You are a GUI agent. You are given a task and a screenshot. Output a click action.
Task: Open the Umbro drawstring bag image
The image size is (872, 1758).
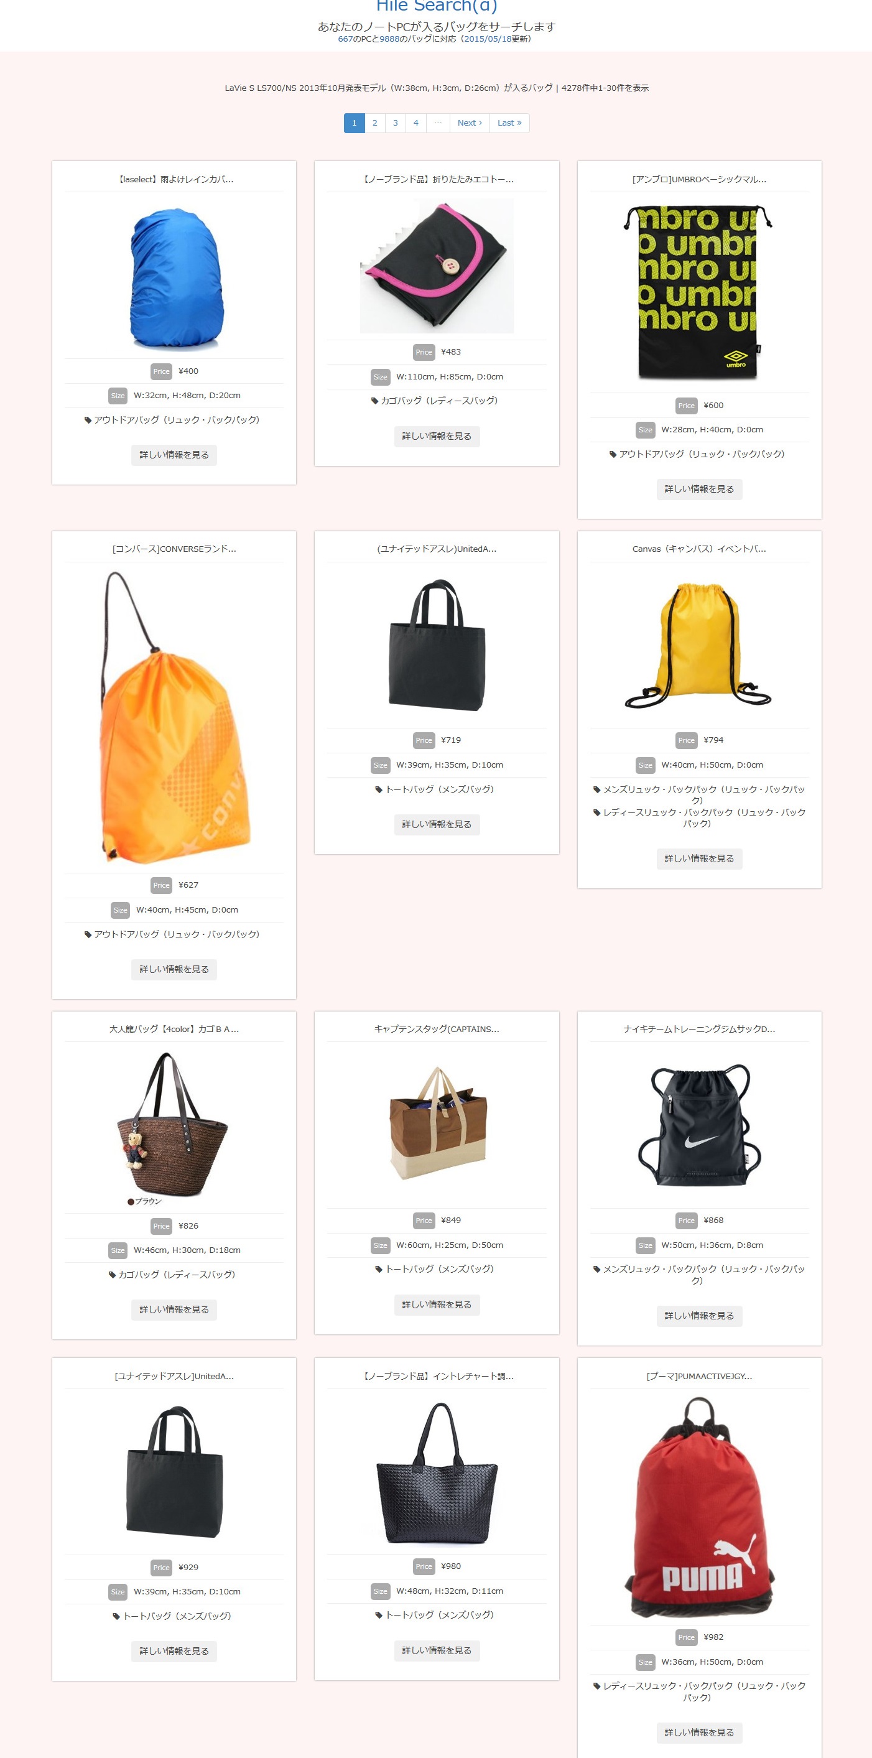click(x=698, y=292)
